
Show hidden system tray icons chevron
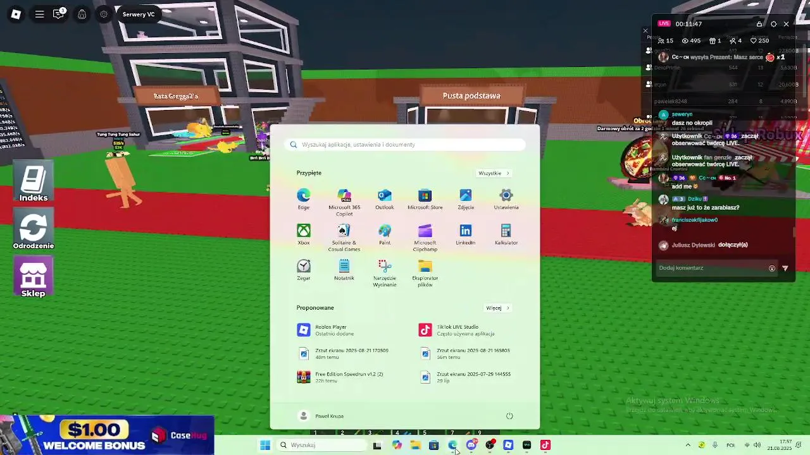[x=688, y=445]
